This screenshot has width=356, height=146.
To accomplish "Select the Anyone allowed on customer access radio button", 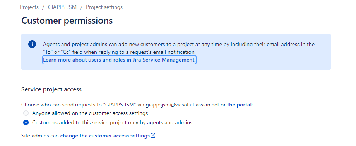I will pyautogui.click(x=26, y=113).
